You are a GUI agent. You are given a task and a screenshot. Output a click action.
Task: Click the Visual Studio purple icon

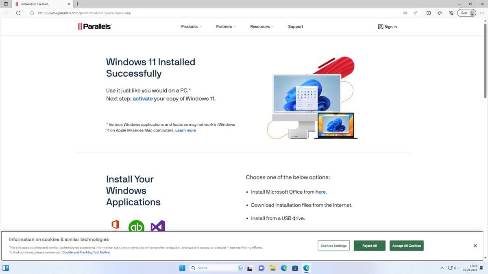point(158,226)
